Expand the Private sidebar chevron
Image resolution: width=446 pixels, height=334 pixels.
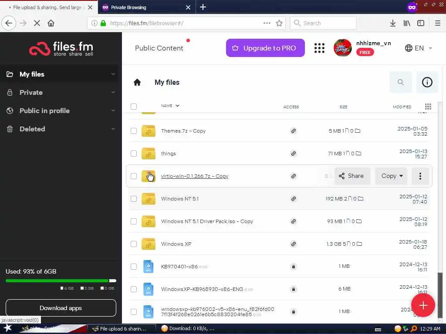113,92
